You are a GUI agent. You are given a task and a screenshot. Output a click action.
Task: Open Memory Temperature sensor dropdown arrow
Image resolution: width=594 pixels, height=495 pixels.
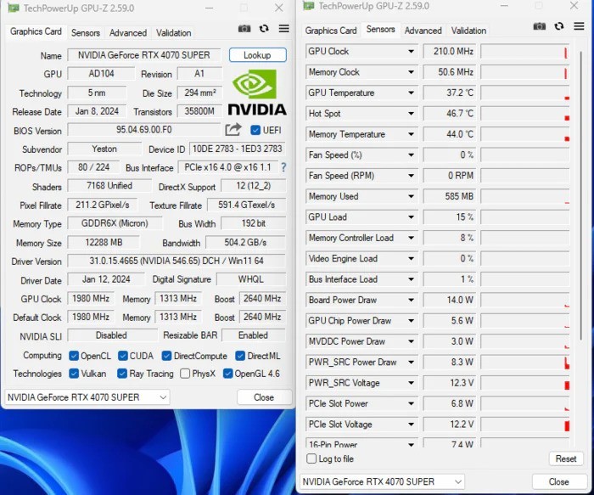[x=411, y=134]
